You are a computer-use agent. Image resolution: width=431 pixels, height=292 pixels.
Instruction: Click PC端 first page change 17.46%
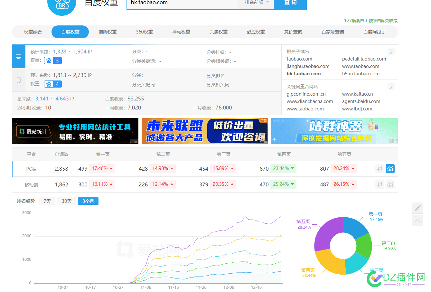tap(102, 168)
